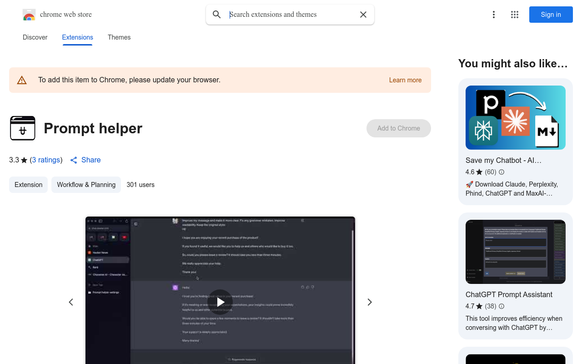Select the Extensions tab
The width and height of the screenshot is (582, 364).
tap(78, 37)
